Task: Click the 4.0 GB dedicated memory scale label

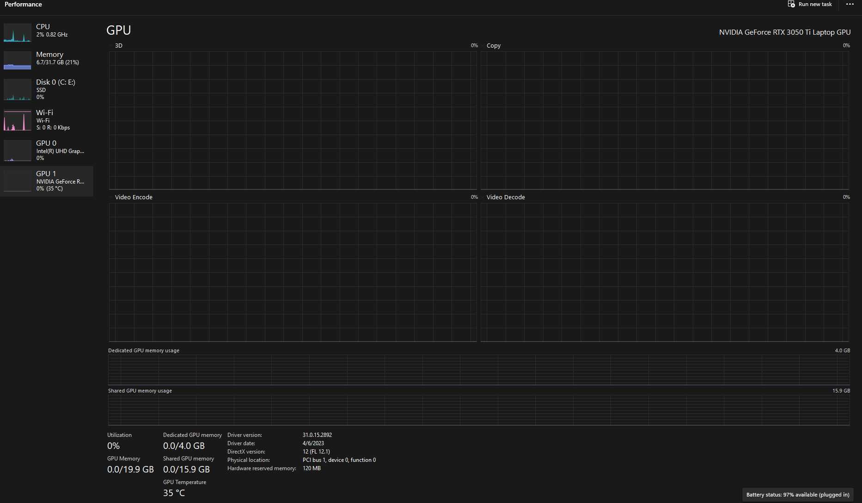Action: pos(842,350)
